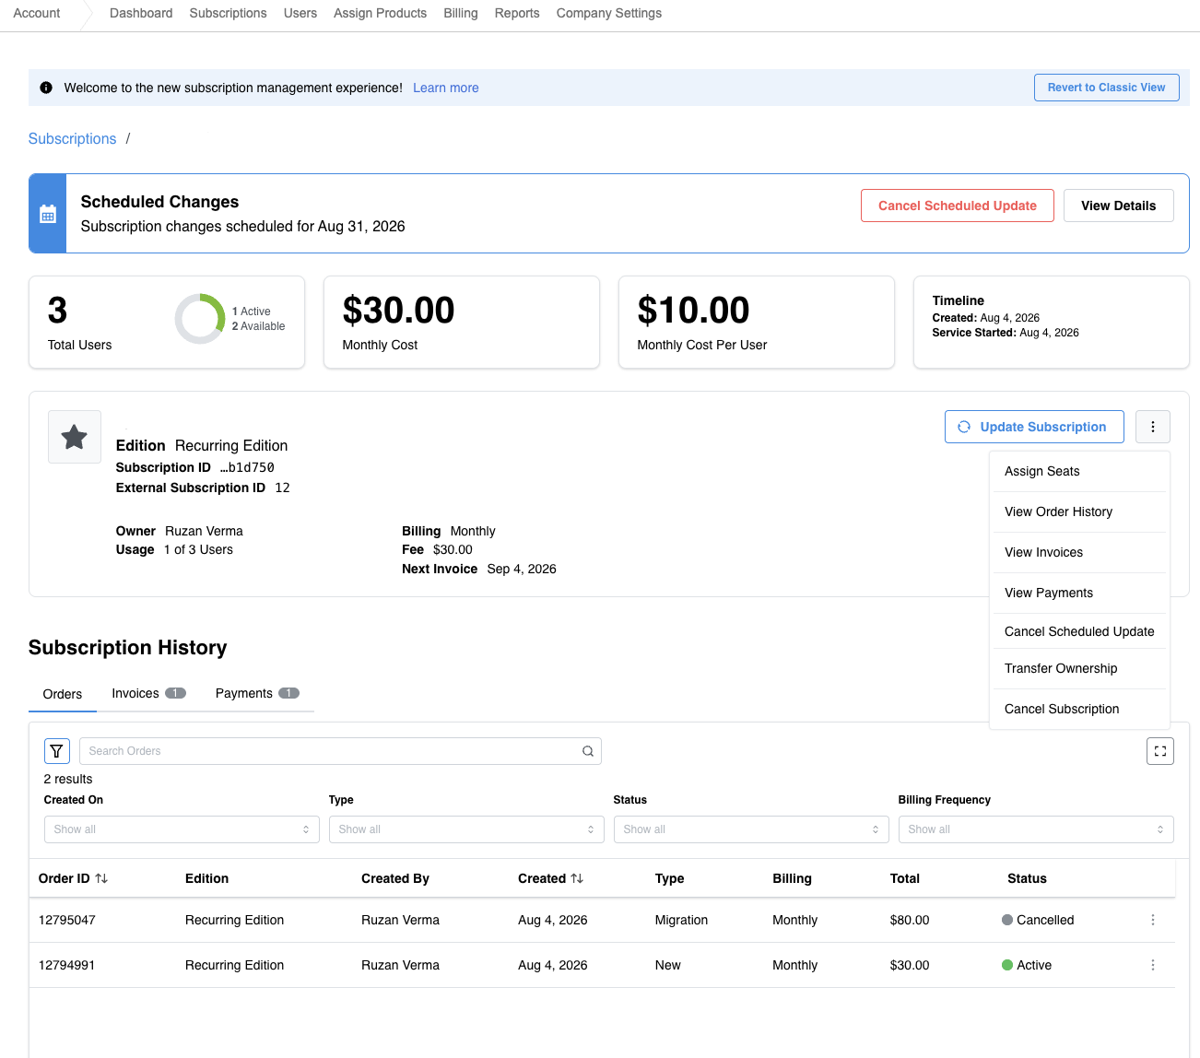Open row actions for order 12795047
This screenshot has height=1058, width=1200.
(1153, 920)
